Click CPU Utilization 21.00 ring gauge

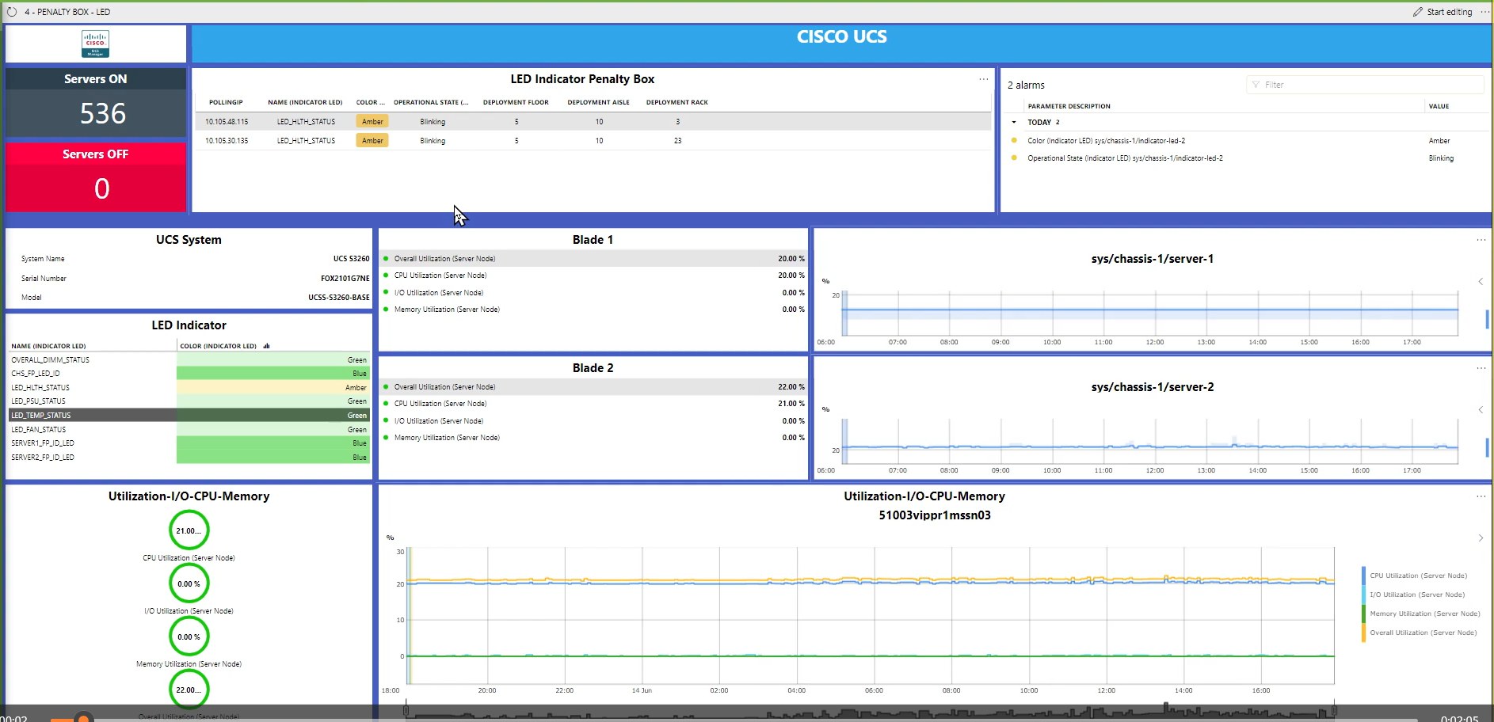point(189,530)
